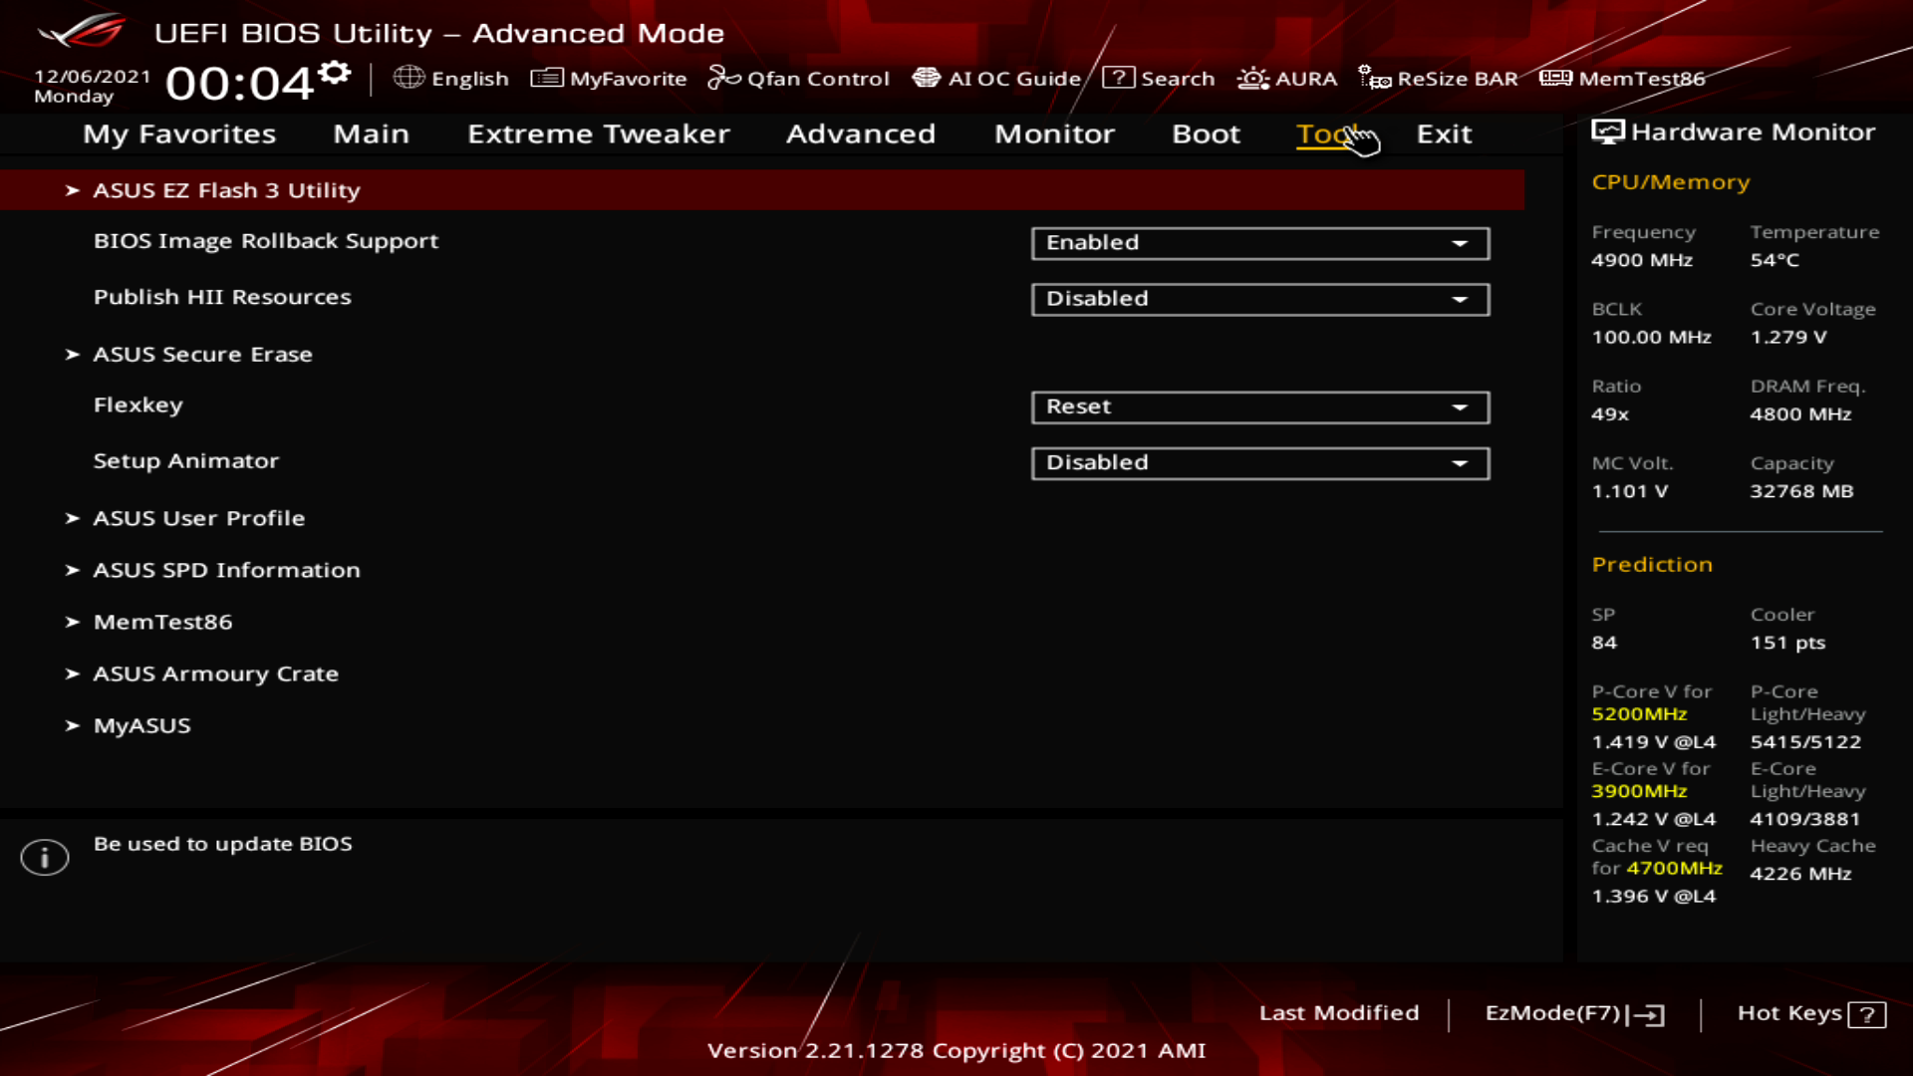The height and width of the screenshot is (1076, 1913).
Task: Click the English language globe icon
Action: tap(409, 78)
